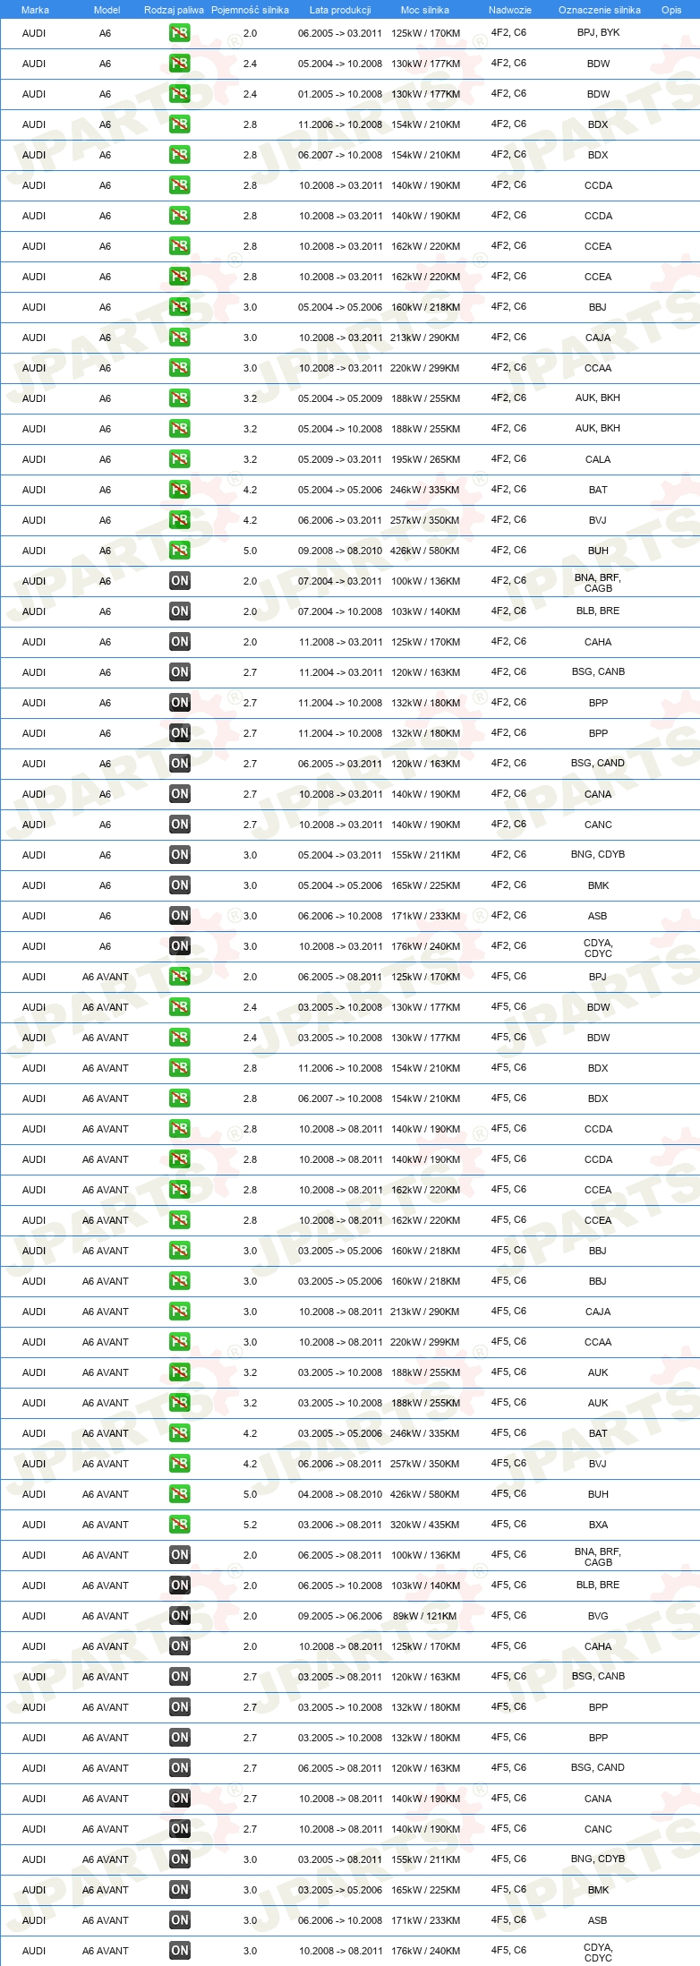Image resolution: width=700 pixels, height=1966 pixels.
Task: Click the Model column header
Action: click(x=107, y=10)
